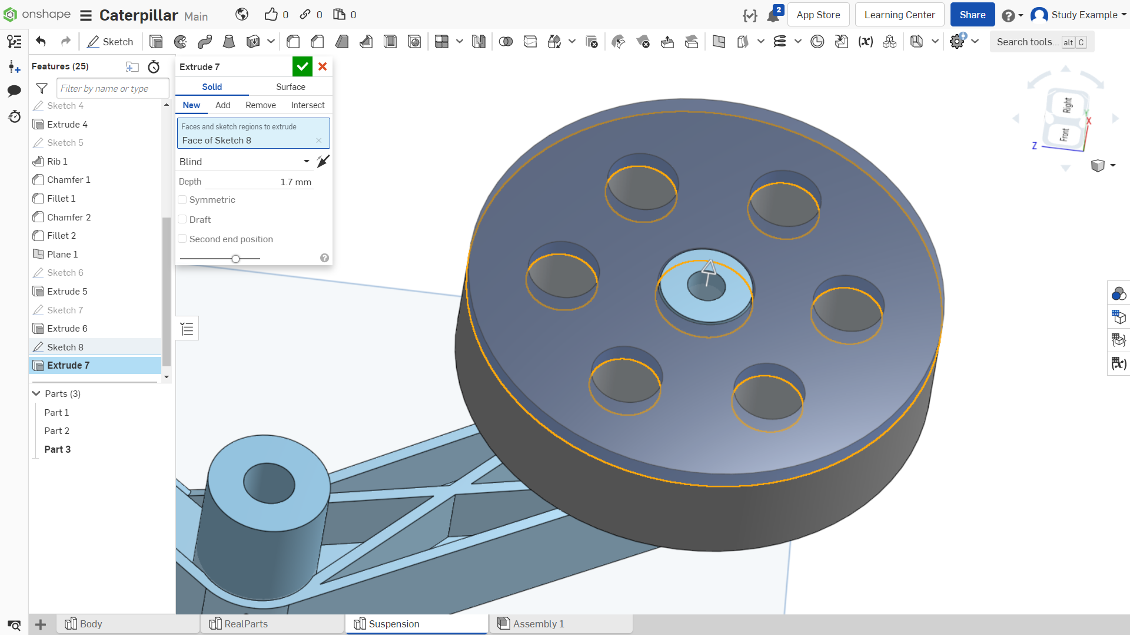Select the Revolve tool in the toolbar
The height and width of the screenshot is (635, 1130).
point(181,42)
